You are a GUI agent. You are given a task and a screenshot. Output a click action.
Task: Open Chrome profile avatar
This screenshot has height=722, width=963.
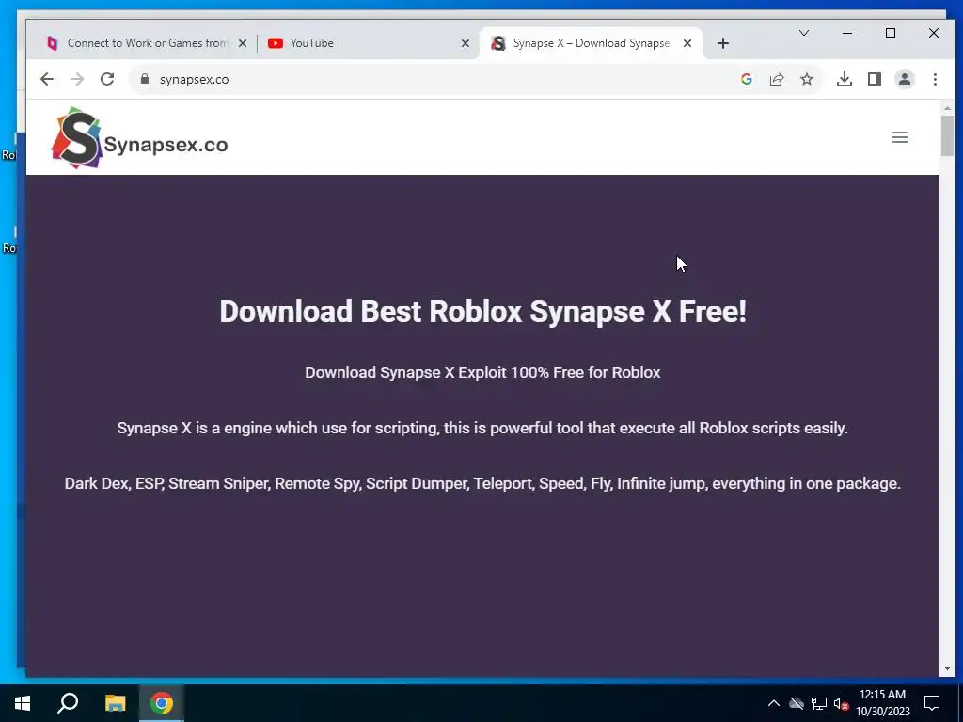point(904,79)
